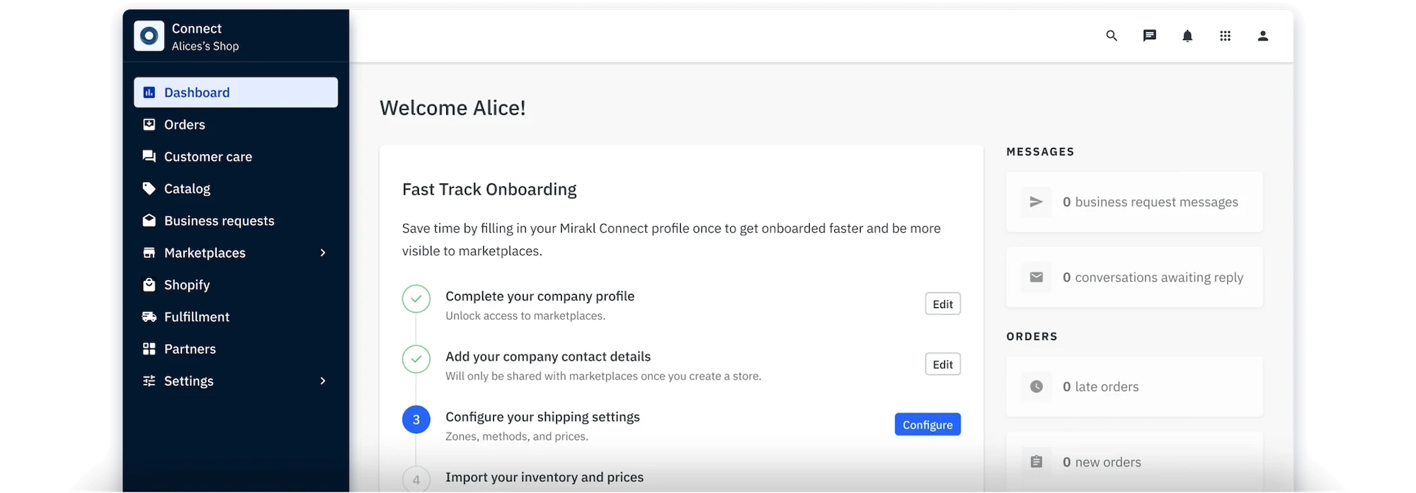Go to Orders in the sidebar

point(184,125)
